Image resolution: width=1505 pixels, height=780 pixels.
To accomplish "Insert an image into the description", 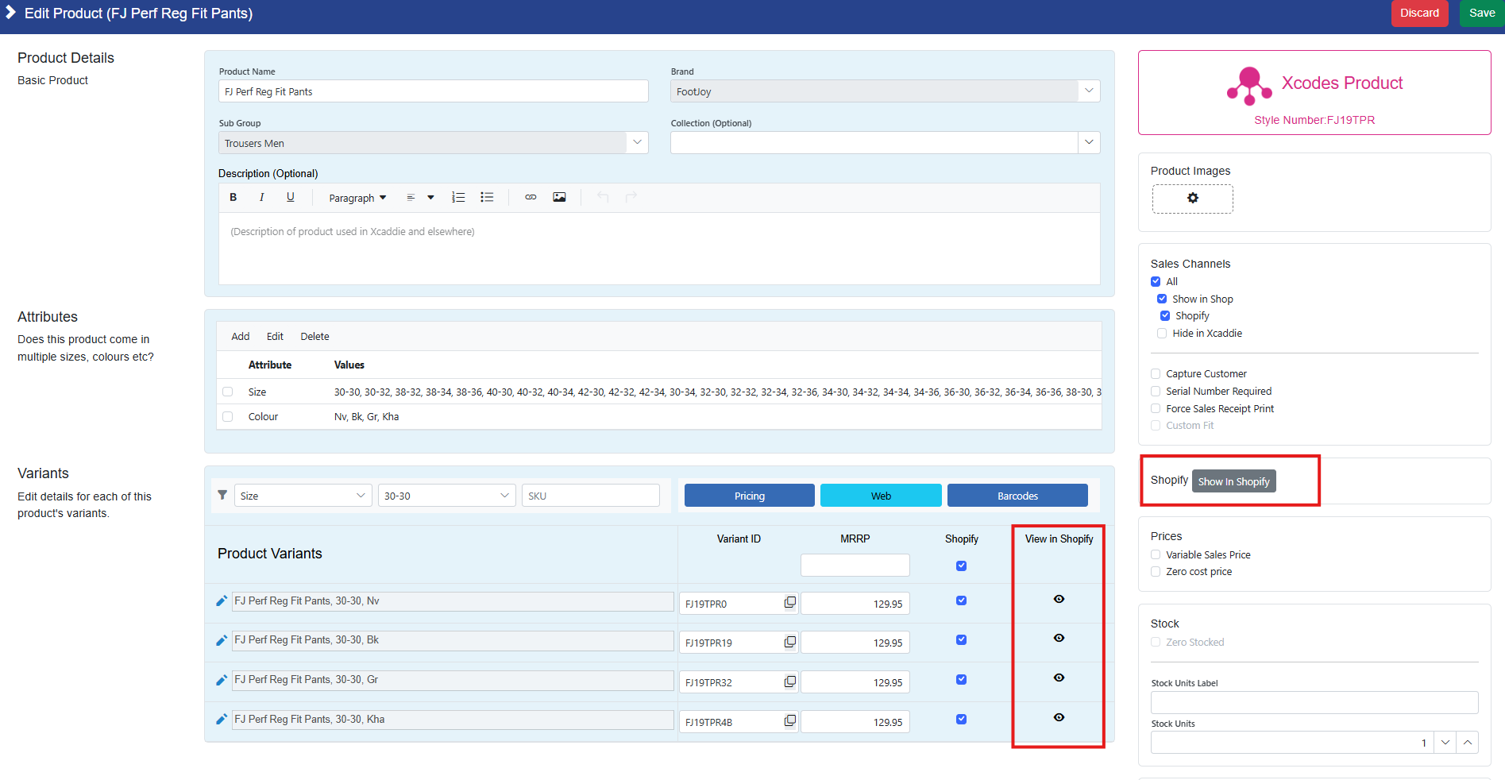I will [x=559, y=198].
